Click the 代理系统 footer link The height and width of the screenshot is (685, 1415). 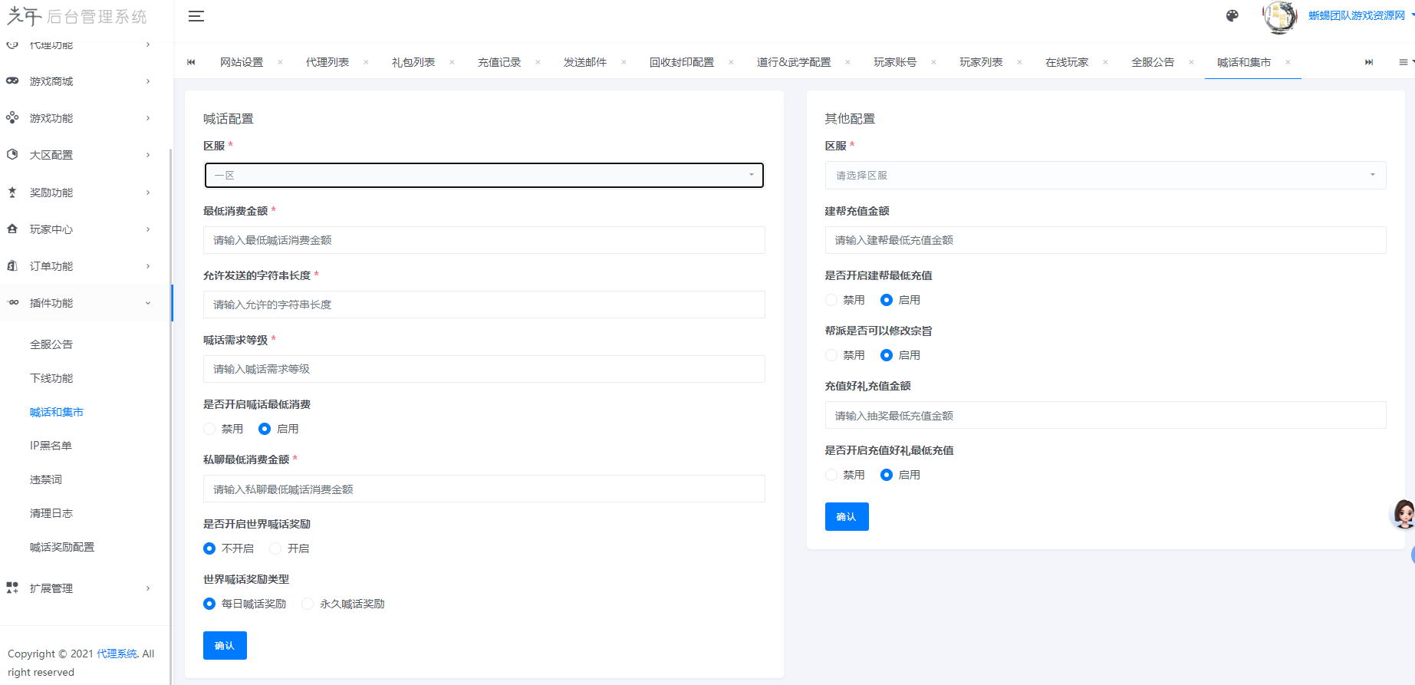point(117,654)
